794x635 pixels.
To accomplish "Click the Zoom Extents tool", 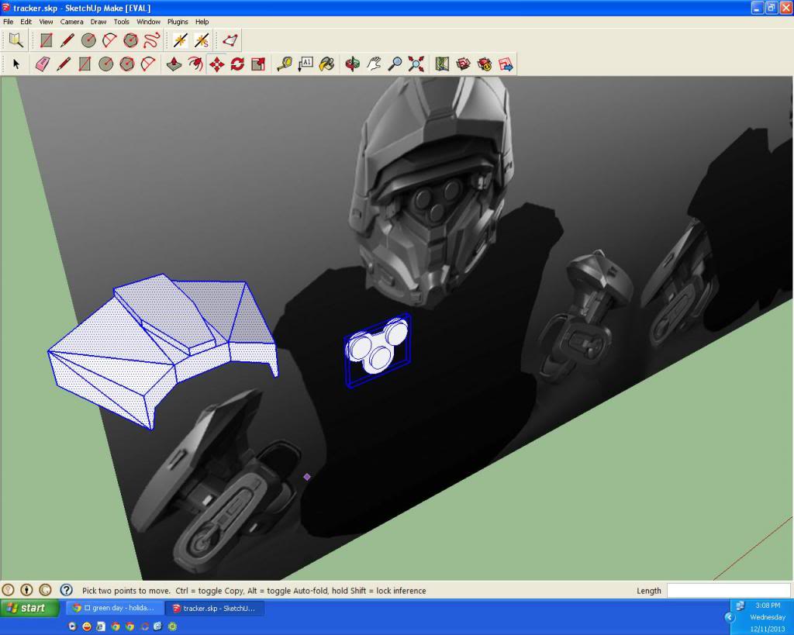I will click(x=416, y=64).
